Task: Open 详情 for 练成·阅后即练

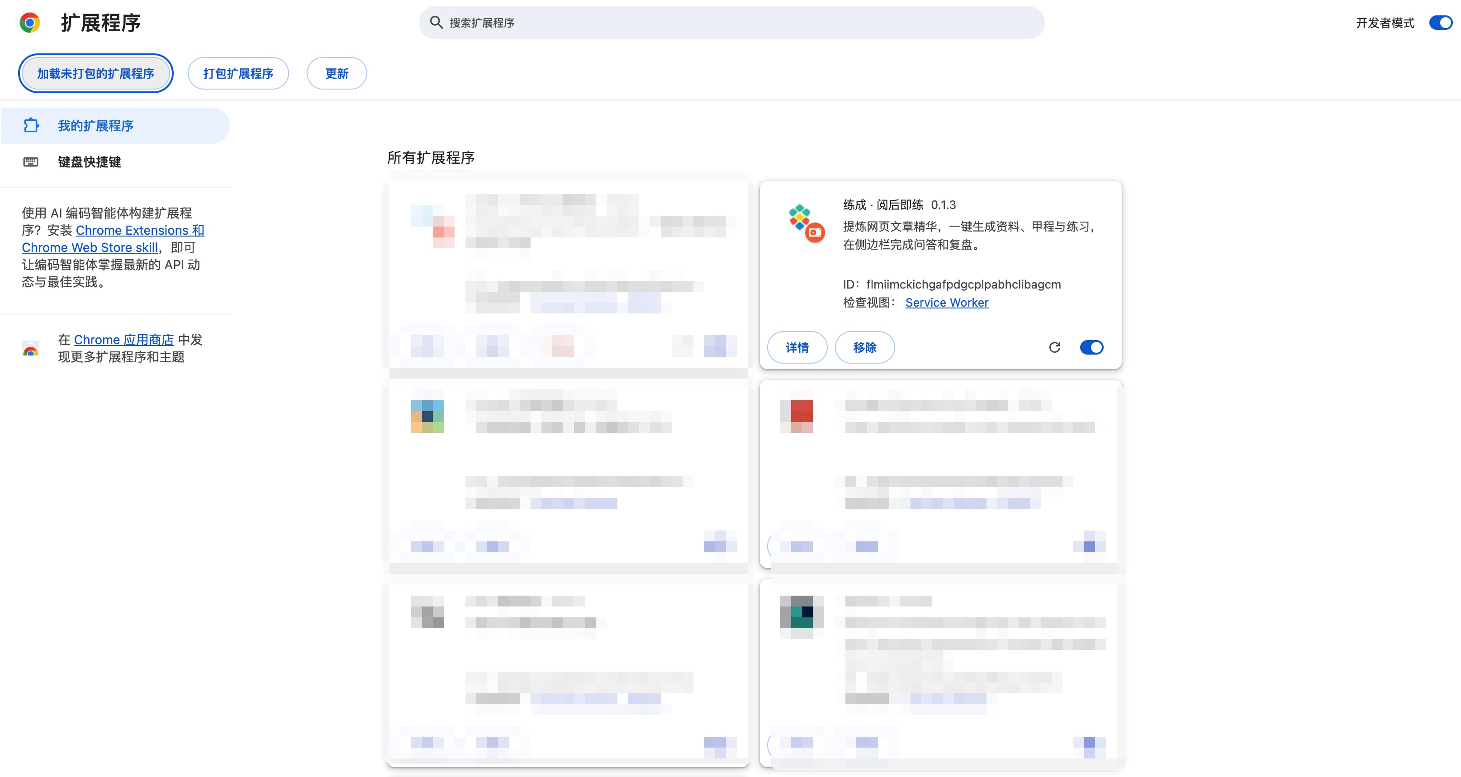Action: point(797,347)
